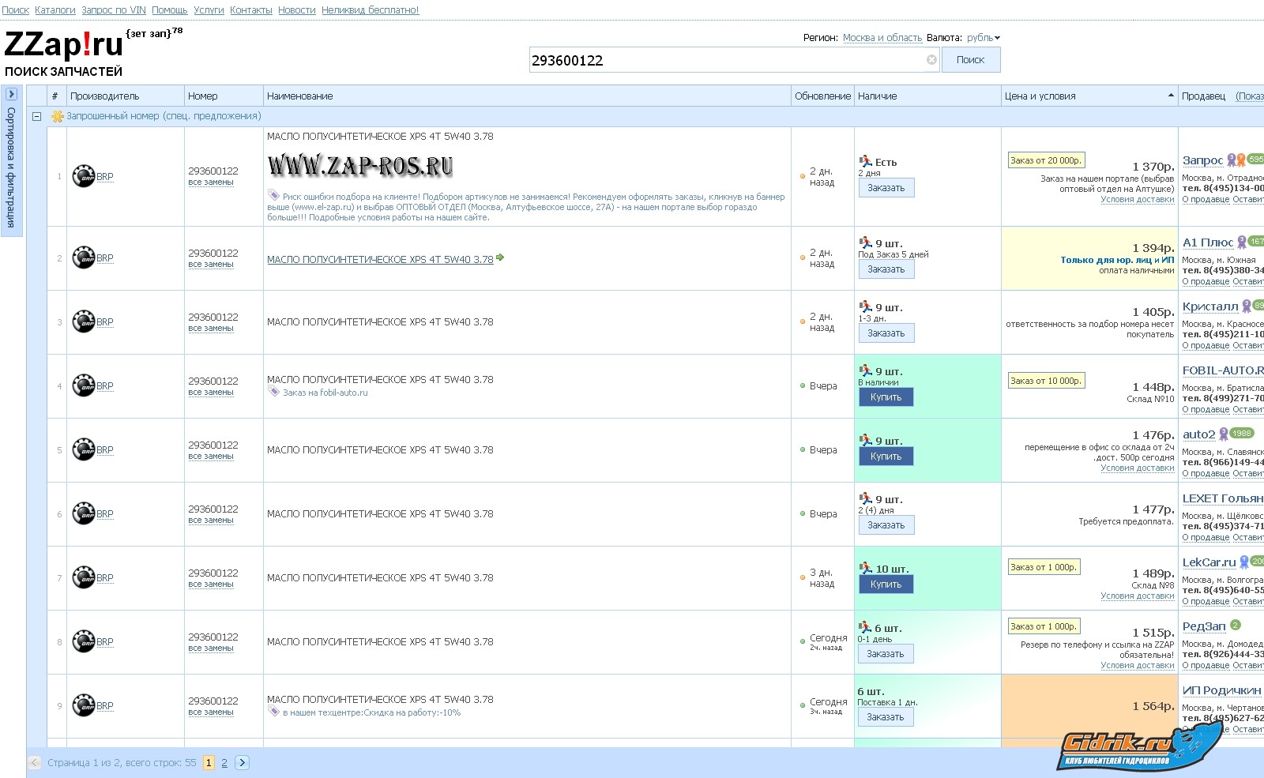The height and width of the screenshot is (778, 1264).
Task: Open the Москва и область region link
Action: click(882, 38)
